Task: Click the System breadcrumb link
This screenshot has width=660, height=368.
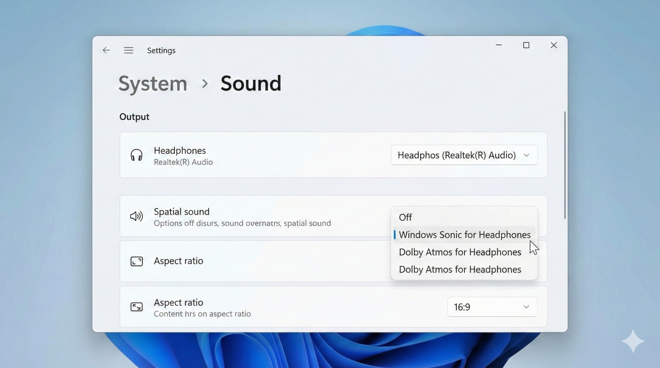Action: (x=152, y=83)
